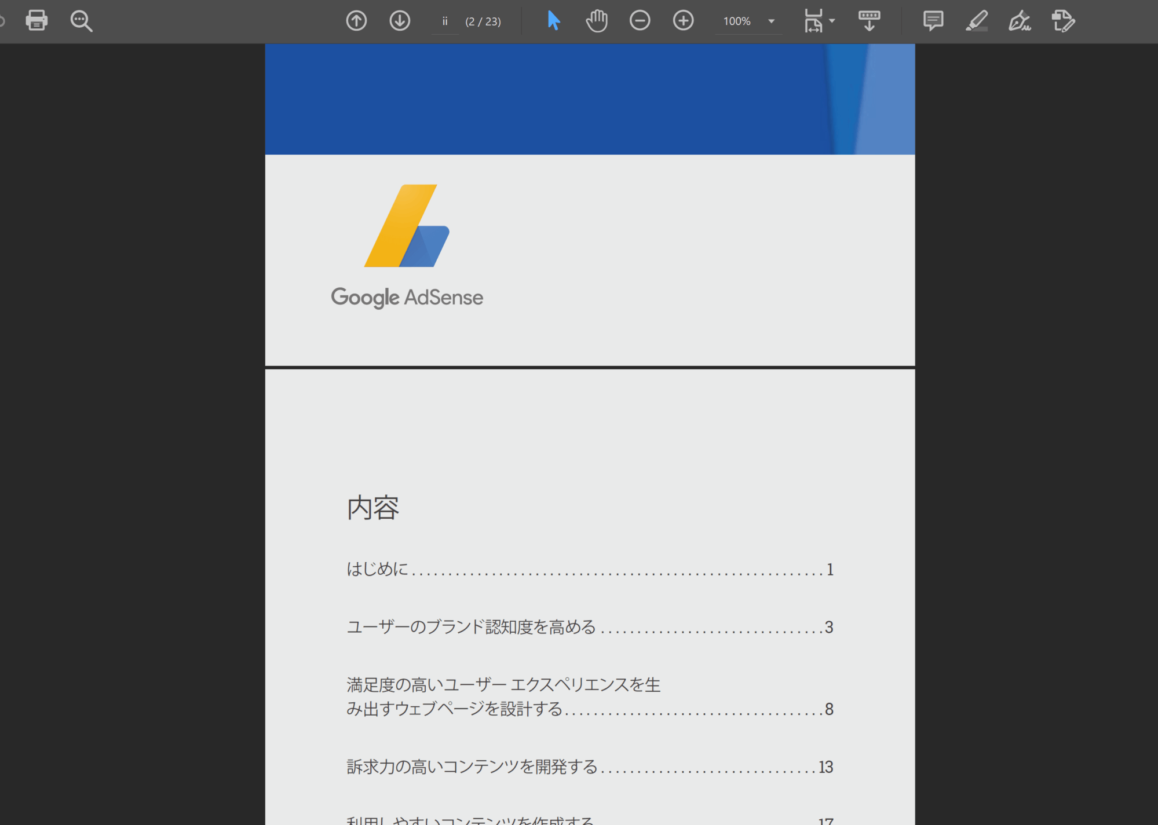Zoom out with the minus button
Image resolution: width=1158 pixels, height=825 pixels.
[x=640, y=21]
